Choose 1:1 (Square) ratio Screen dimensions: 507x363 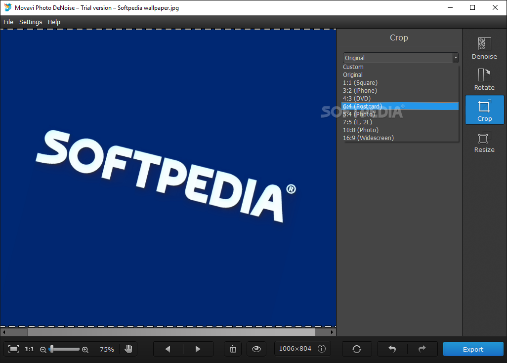coord(400,82)
